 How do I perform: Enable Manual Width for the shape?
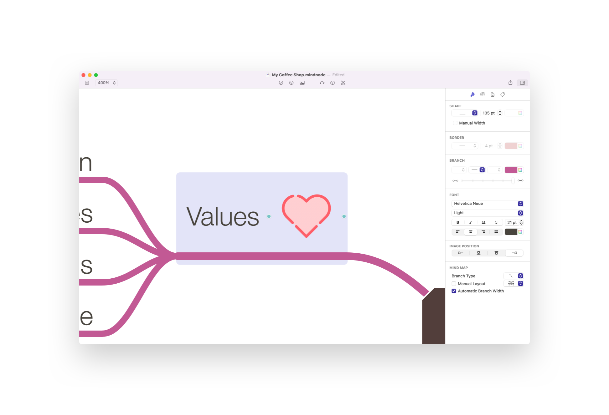[x=455, y=123]
